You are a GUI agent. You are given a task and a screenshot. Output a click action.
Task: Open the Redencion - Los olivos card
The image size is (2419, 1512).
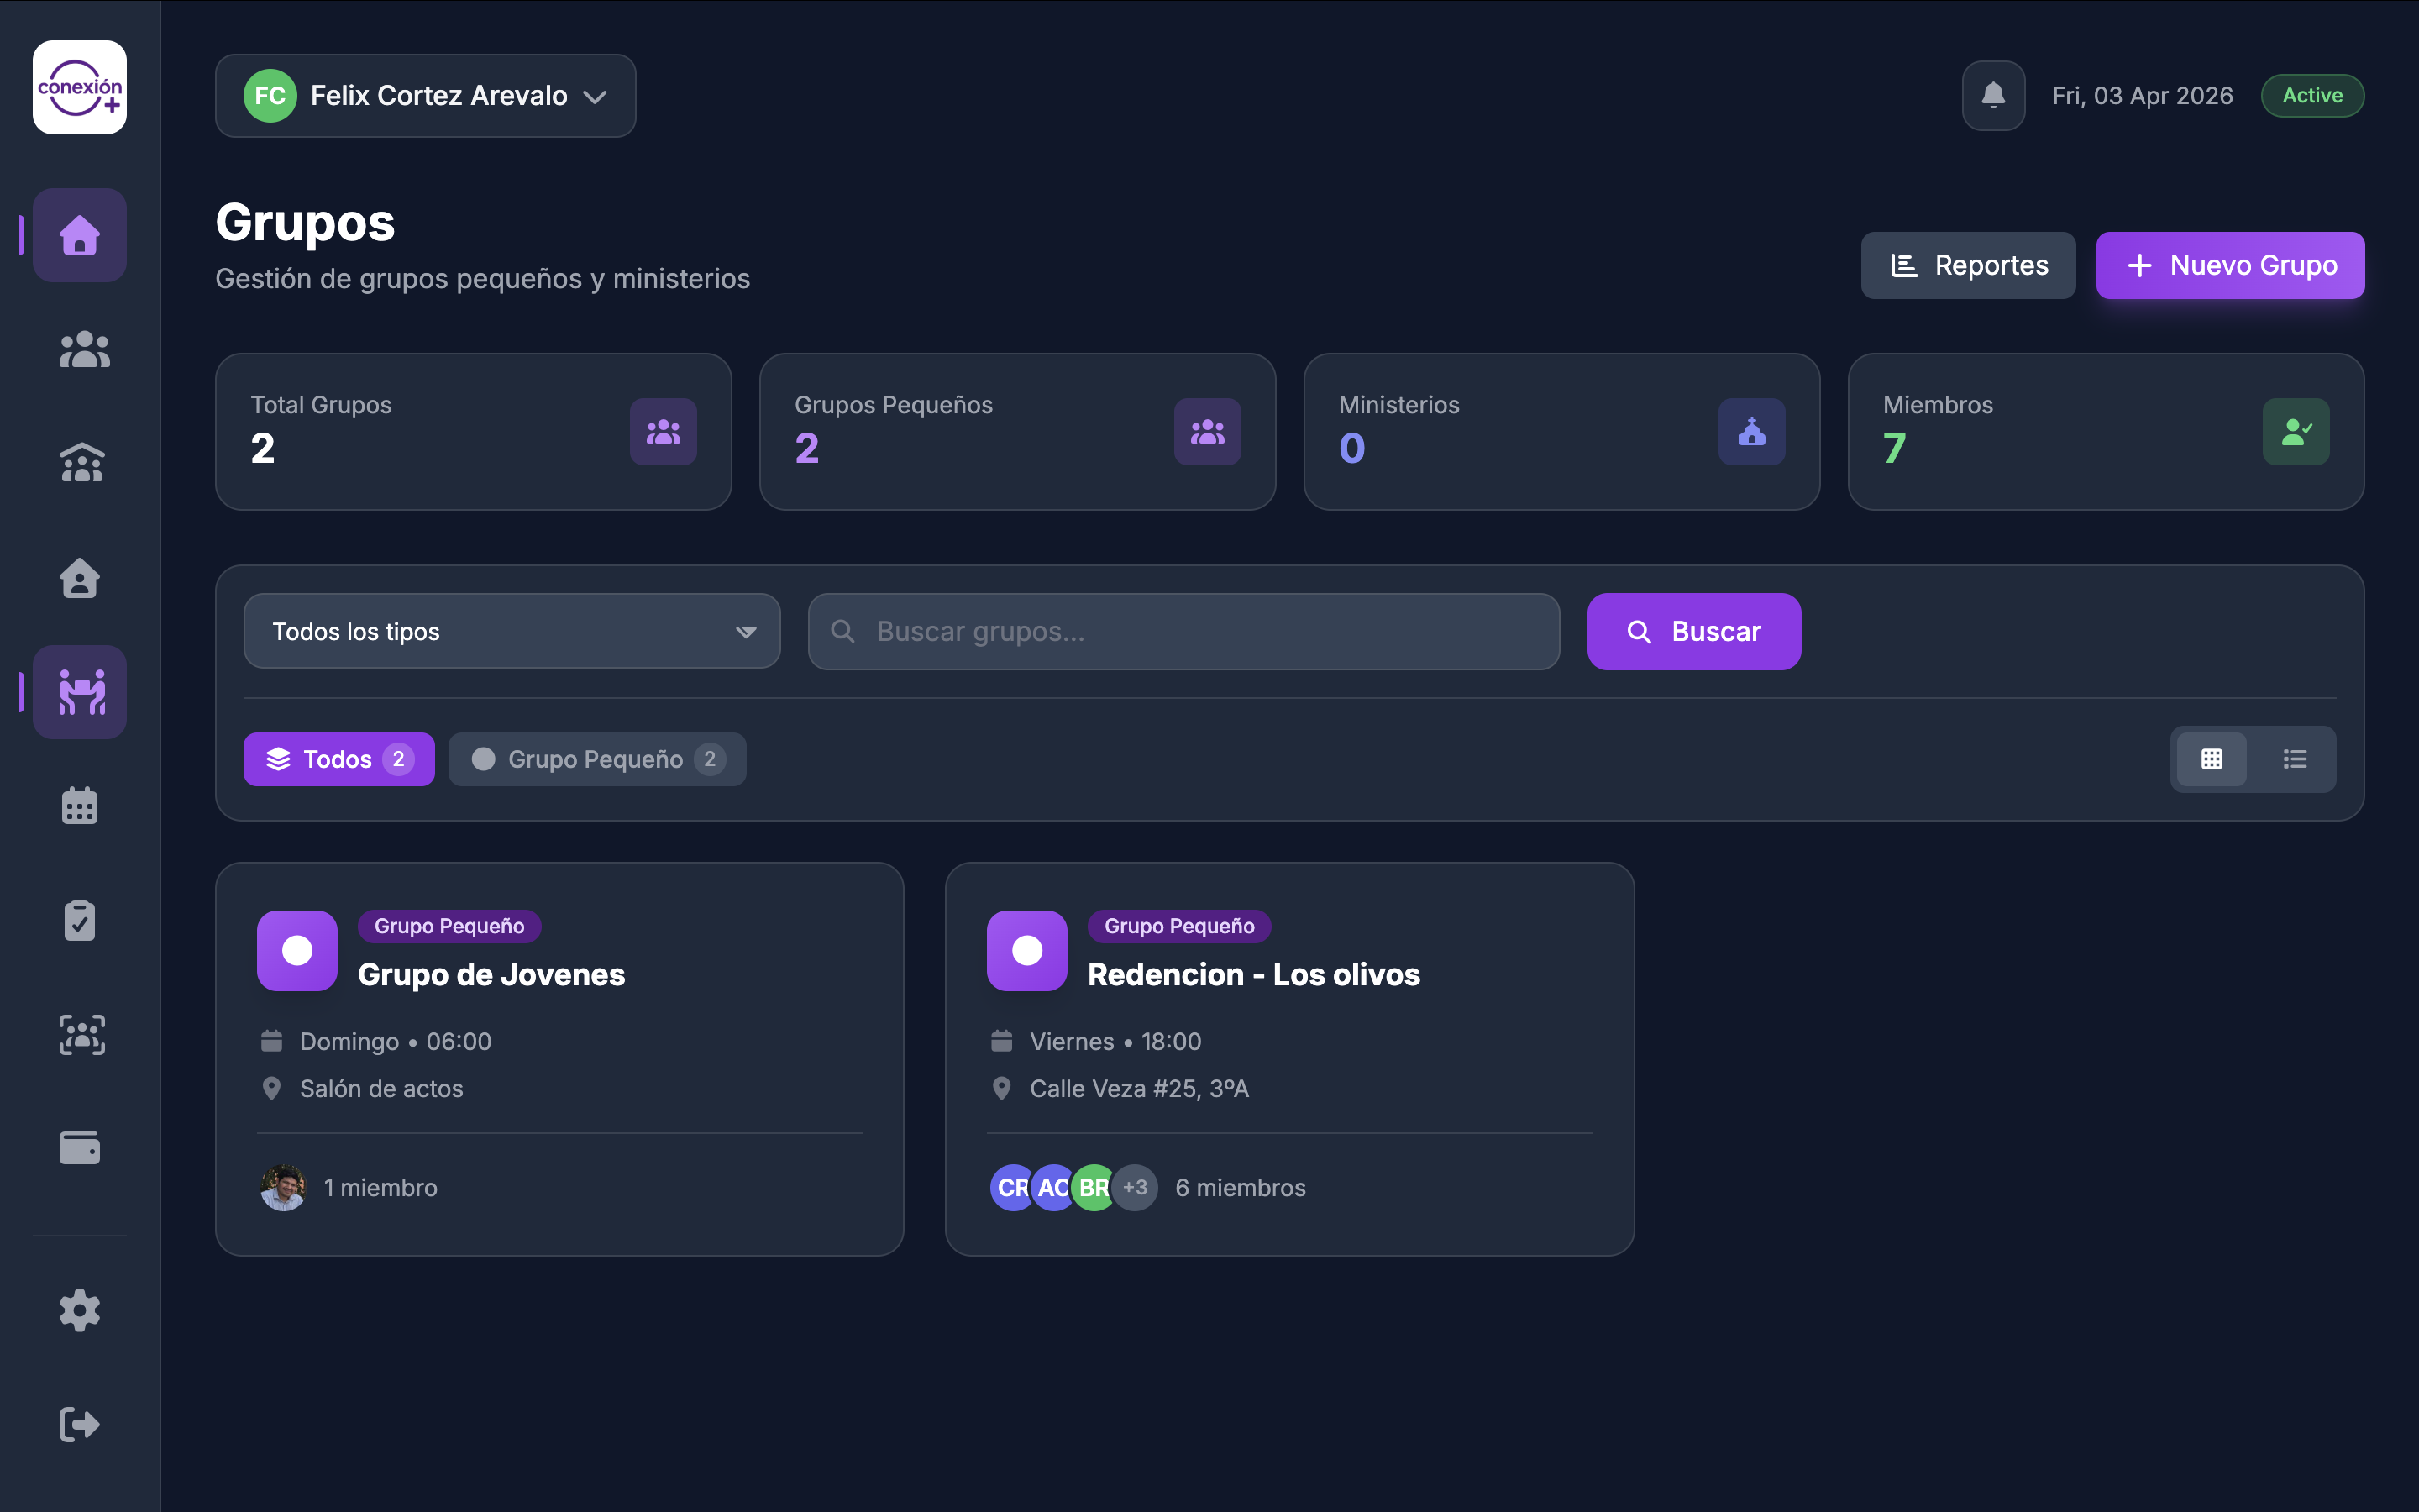(x=1252, y=974)
